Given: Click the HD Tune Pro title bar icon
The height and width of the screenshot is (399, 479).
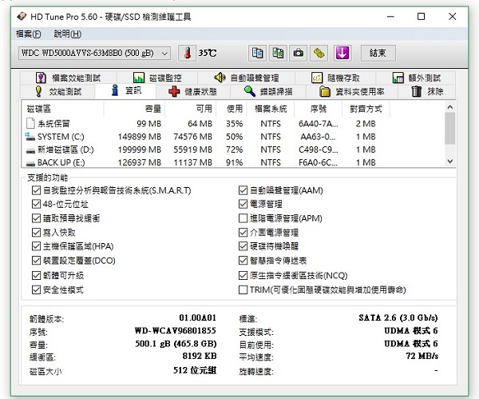Looking at the screenshot, I should click(x=22, y=16).
